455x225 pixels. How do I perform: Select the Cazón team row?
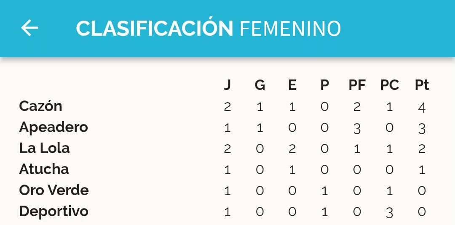[40, 106]
